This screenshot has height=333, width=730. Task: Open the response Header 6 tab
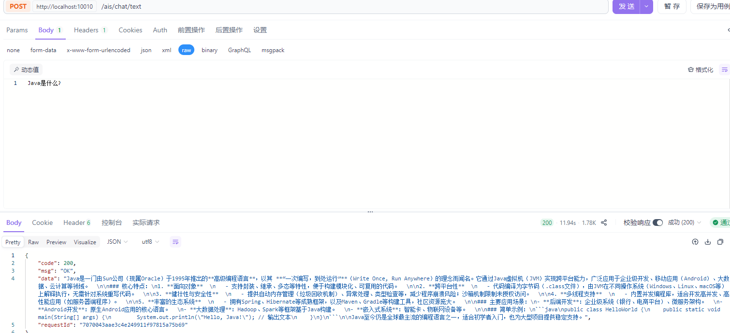[77, 222]
